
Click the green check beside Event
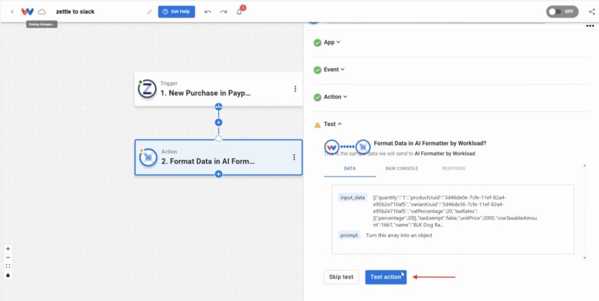click(318, 70)
